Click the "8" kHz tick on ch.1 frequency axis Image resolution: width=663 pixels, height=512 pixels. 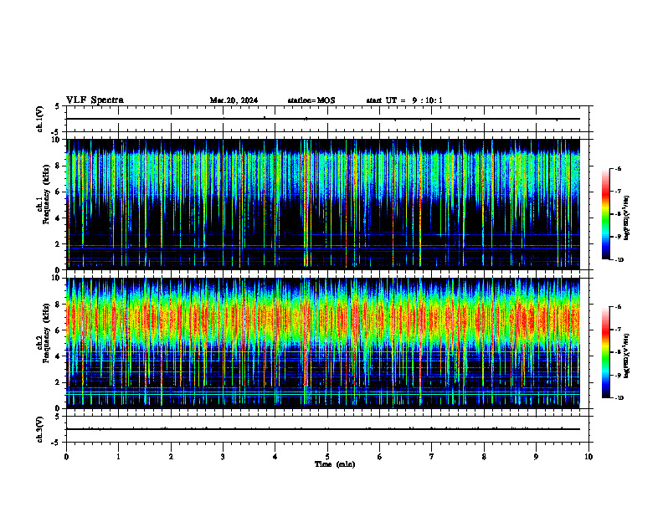pyautogui.click(x=59, y=166)
